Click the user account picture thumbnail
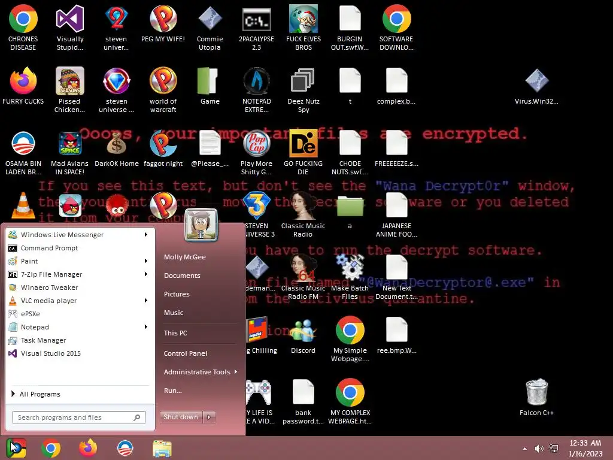The image size is (613, 460). (x=201, y=225)
